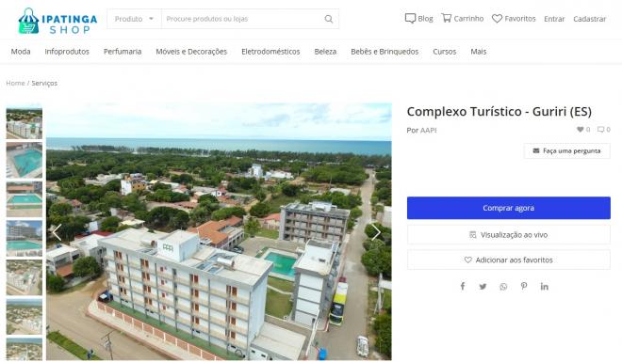This screenshot has width=622, height=362.
Task: Open Serviços in the breadcrumb
Action: click(44, 83)
